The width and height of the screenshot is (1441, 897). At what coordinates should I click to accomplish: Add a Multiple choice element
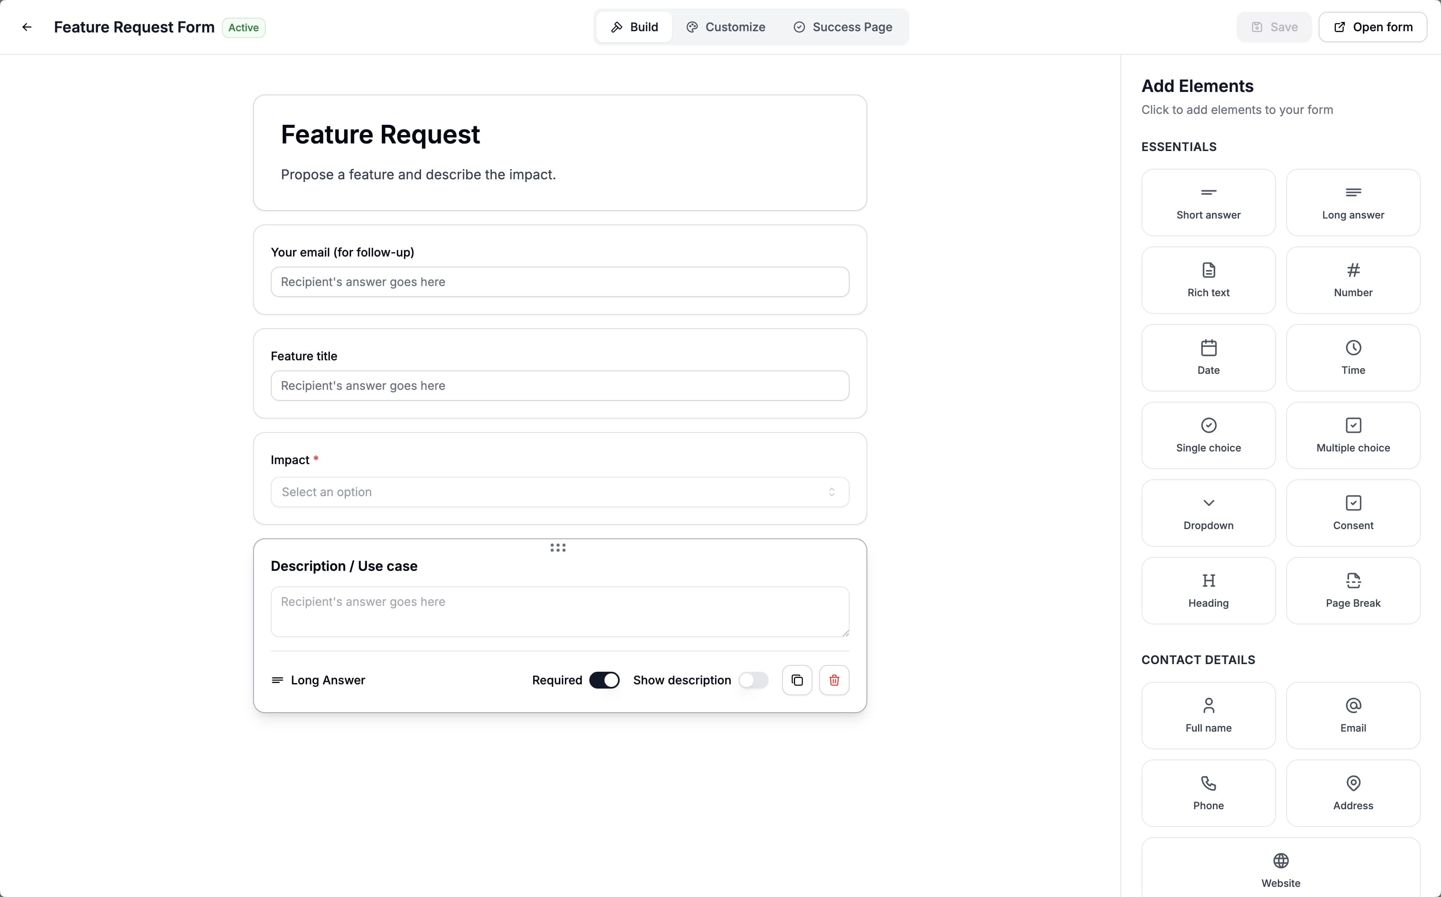1353,435
